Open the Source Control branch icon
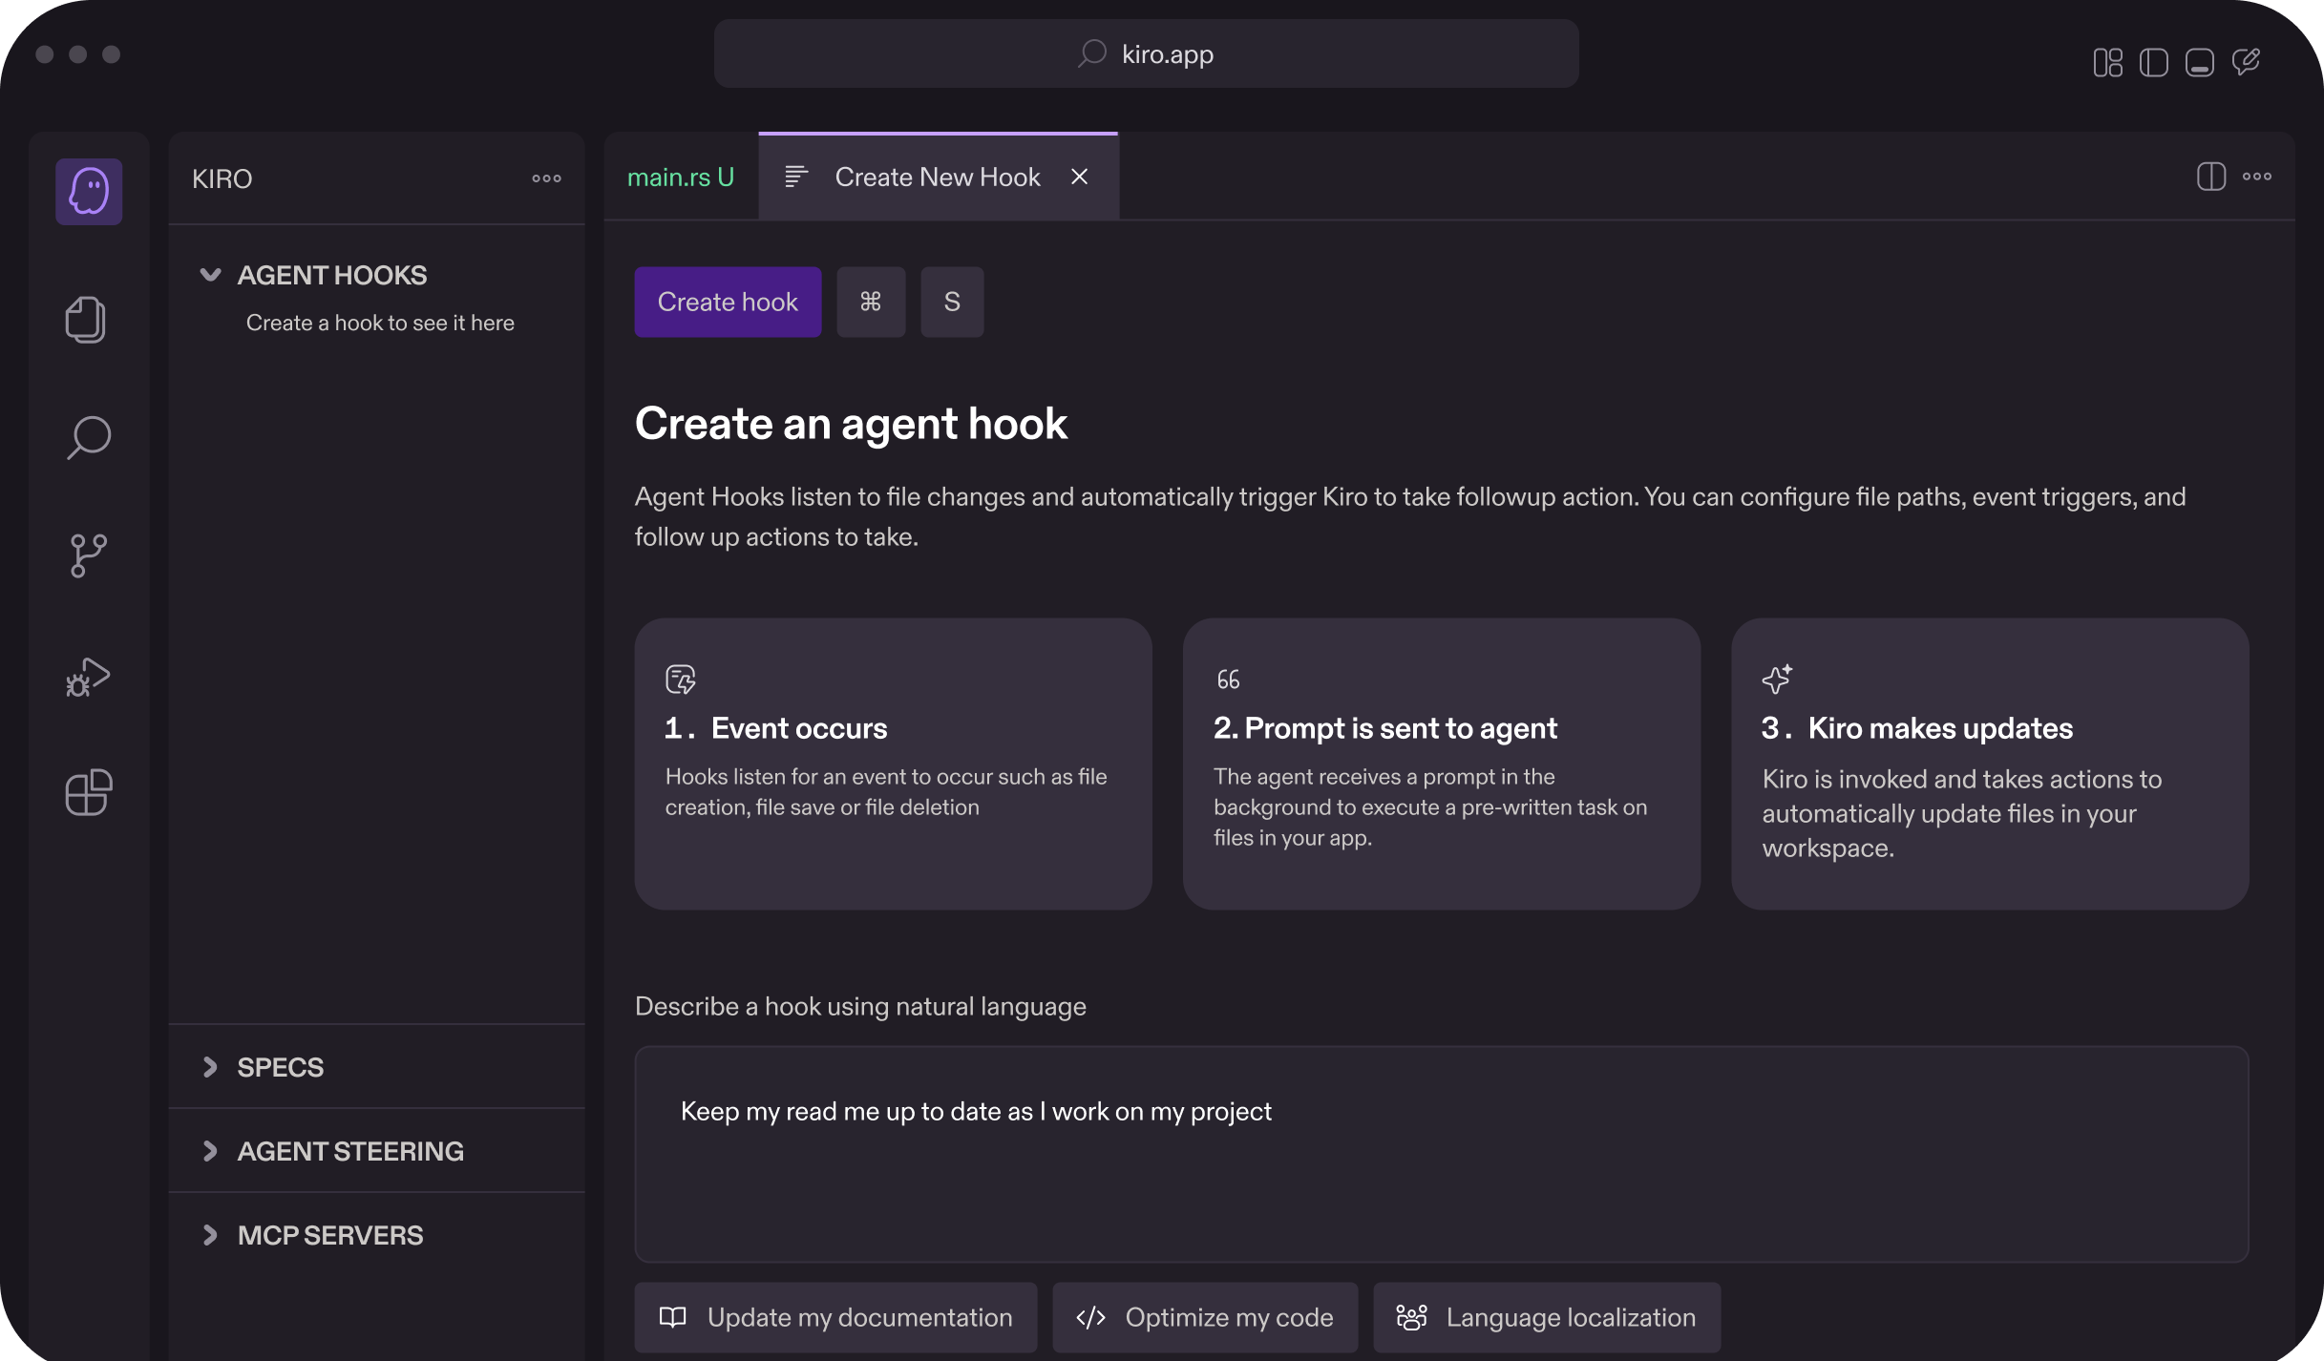 point(89,555)
